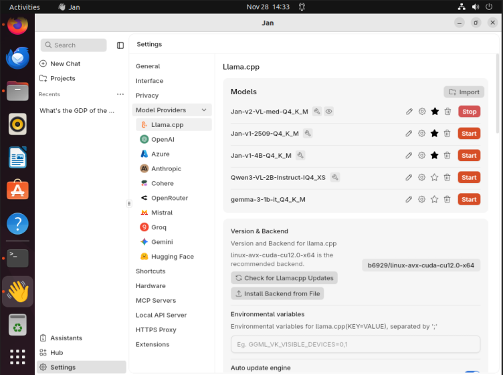
Task: Edit the Qwen3-VL-2B-Instruct-IQ4_XS model
Action: click(x=409, y=177)
